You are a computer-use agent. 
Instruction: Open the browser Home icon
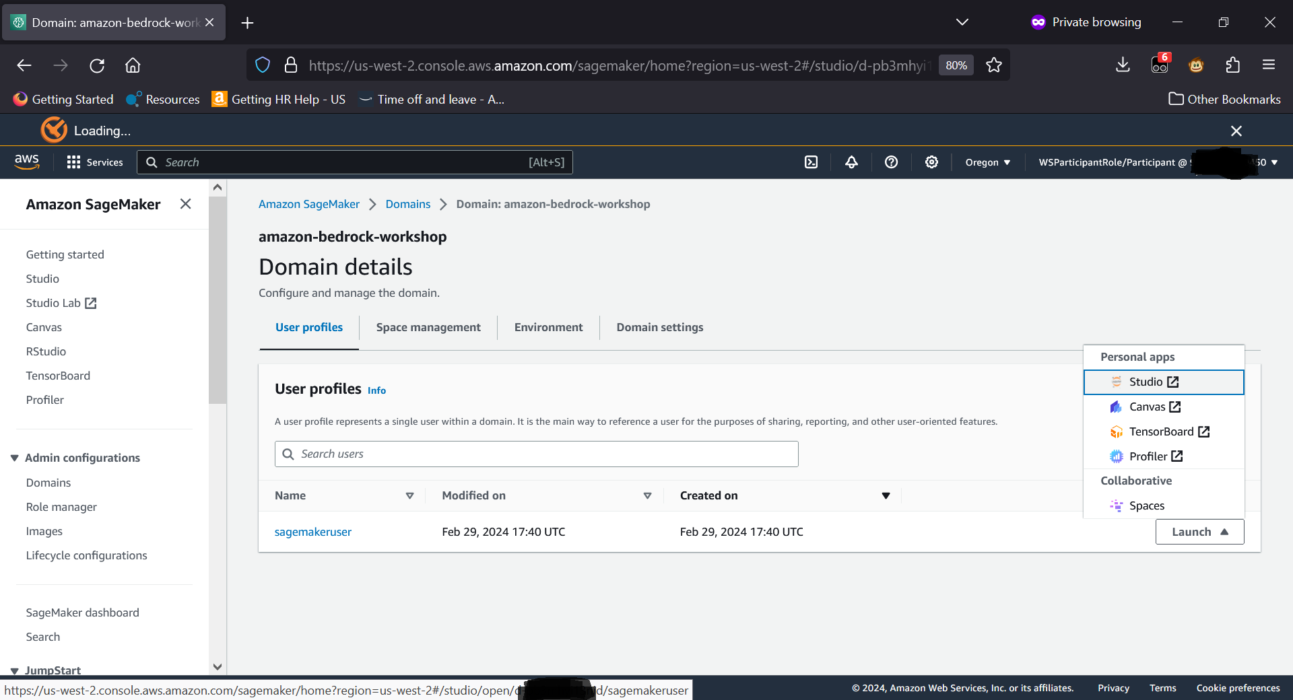click(133, 65)
